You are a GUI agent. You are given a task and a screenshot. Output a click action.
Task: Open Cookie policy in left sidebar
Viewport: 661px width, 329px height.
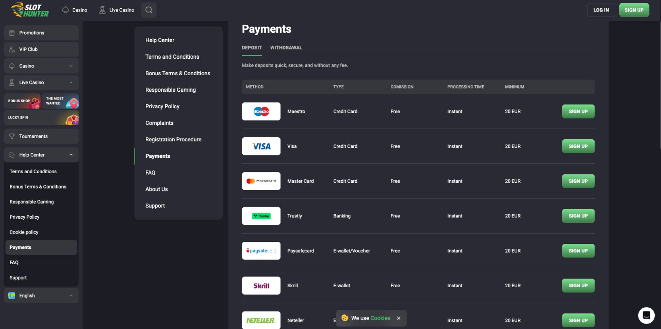[24, 232]
